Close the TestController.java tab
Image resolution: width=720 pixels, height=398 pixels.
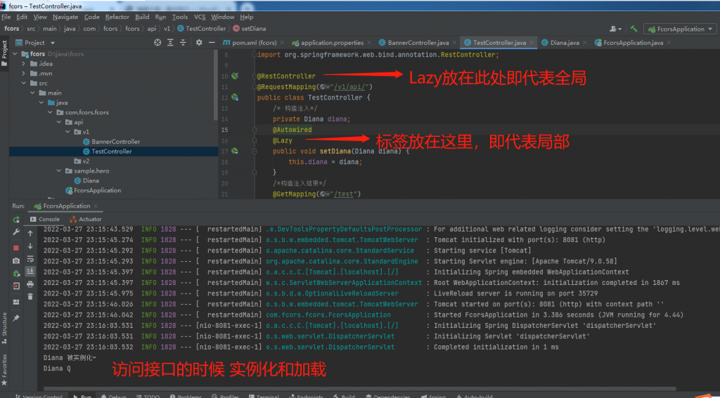(532, 43)
